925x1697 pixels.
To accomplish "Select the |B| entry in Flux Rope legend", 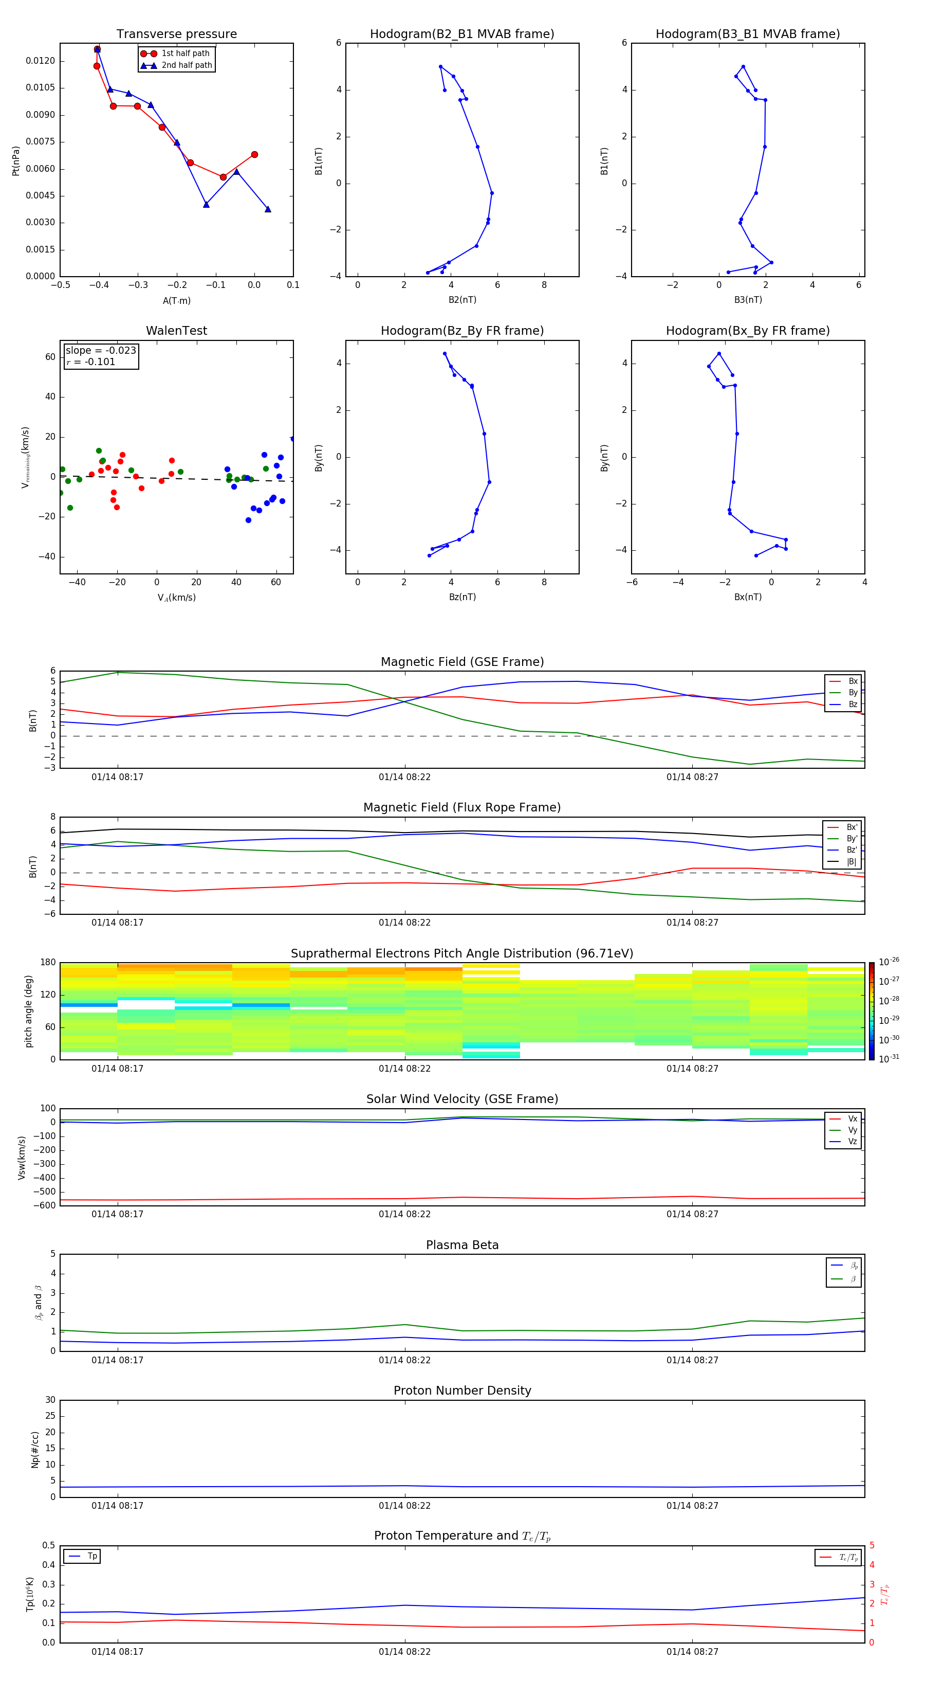I will click(x=843, y=862).
